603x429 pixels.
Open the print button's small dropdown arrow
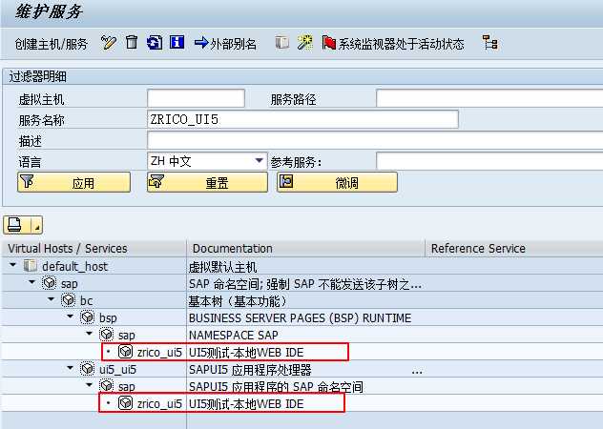37,225
